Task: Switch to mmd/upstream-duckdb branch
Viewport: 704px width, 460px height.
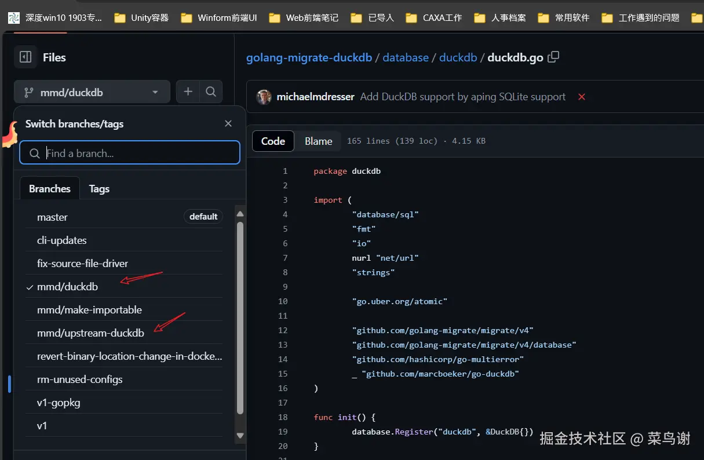Action: tap(124, 333)
